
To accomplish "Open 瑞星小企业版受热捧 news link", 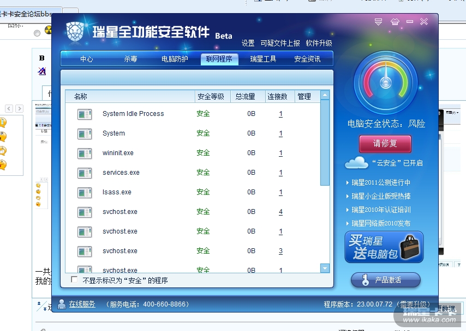I will [x=381, y=196].
